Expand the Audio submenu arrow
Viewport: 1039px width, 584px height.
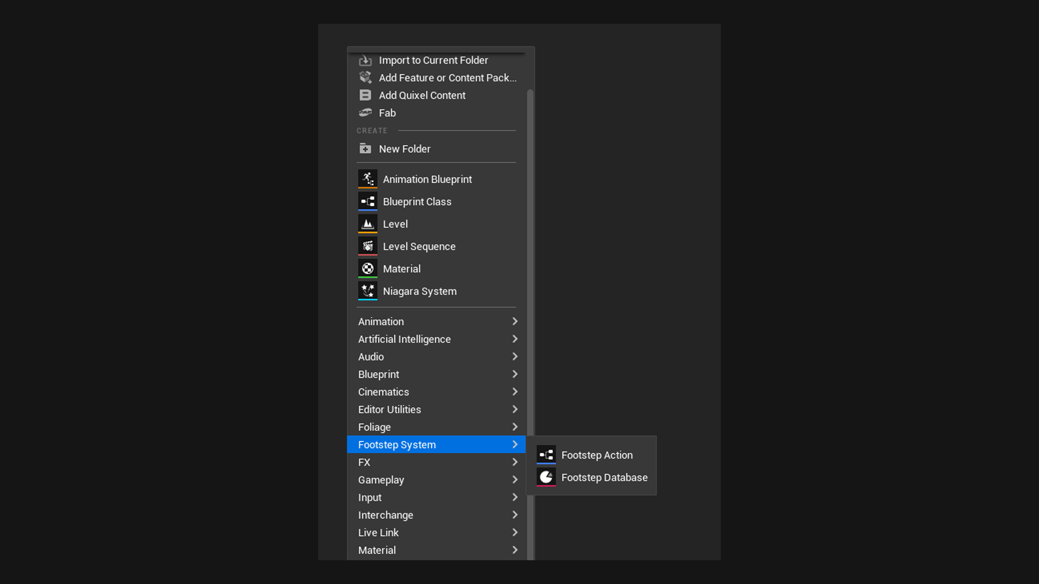(515, 356)
